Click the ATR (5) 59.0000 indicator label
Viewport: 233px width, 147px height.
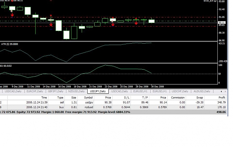(x=10, y=44)
